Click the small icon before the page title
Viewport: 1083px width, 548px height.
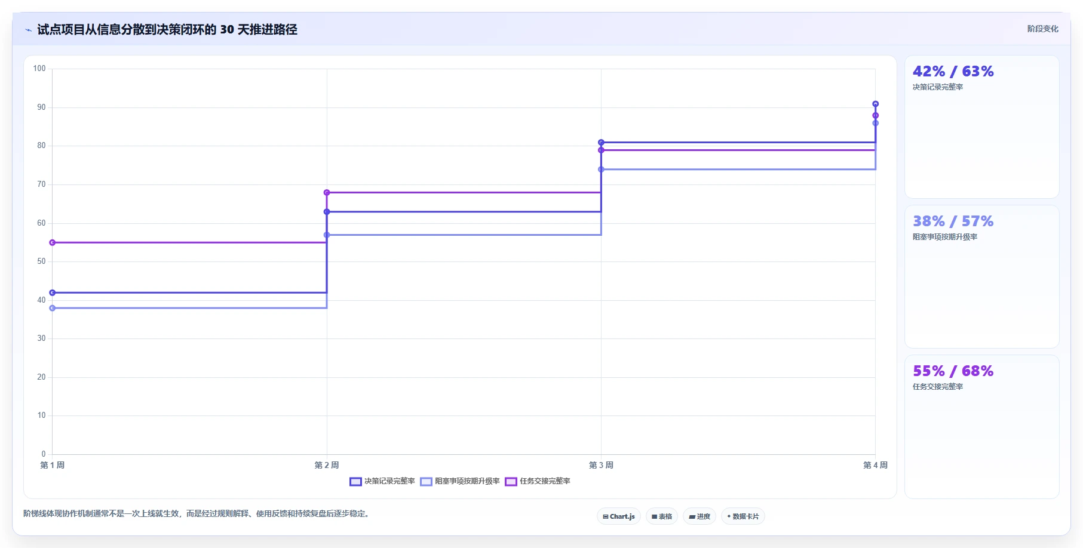click(28, 30)
